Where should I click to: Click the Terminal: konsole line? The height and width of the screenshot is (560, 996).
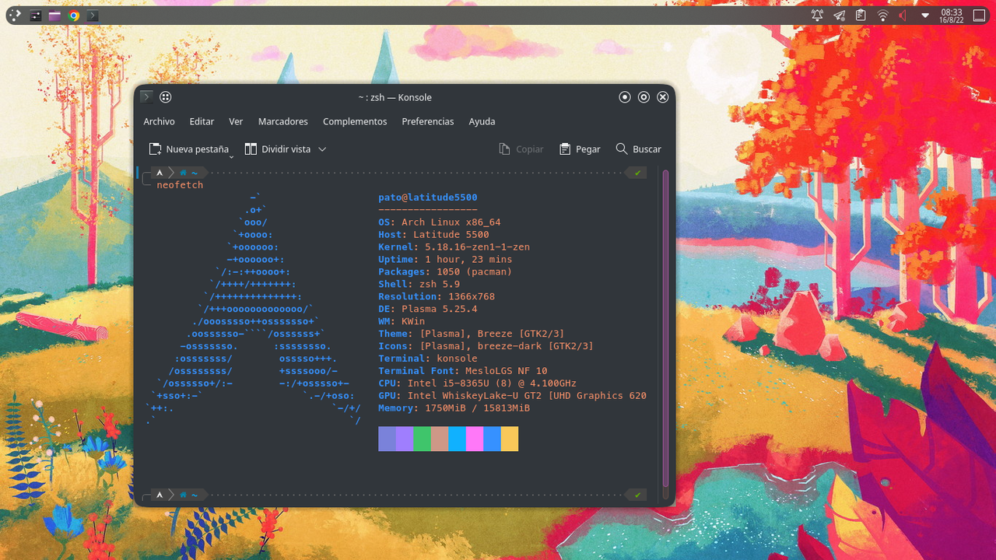click(x=428, y=359)
